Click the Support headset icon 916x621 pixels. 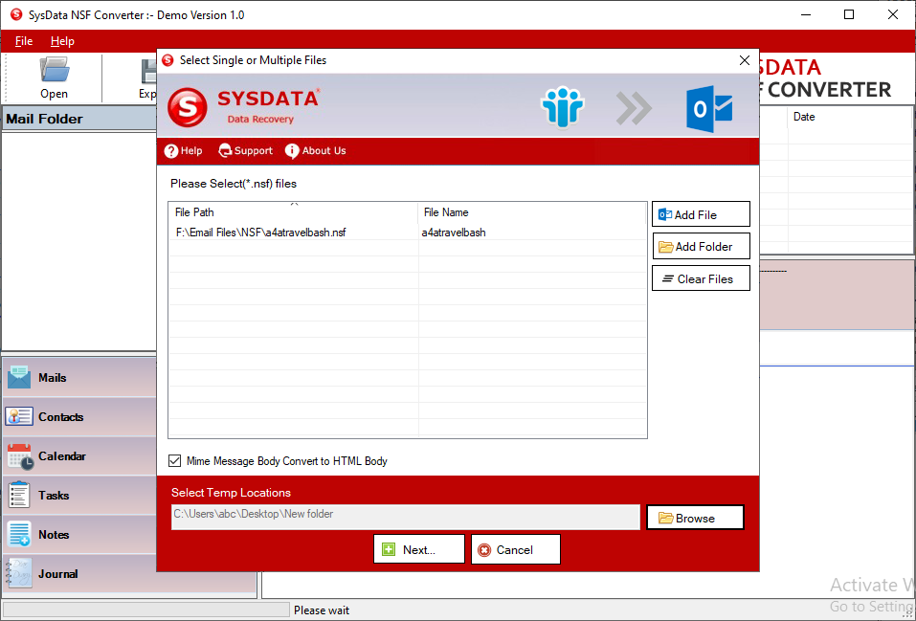coord(225,151)
